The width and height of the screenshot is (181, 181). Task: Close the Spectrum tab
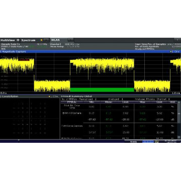pyautogui.click(x=46, y=40)
